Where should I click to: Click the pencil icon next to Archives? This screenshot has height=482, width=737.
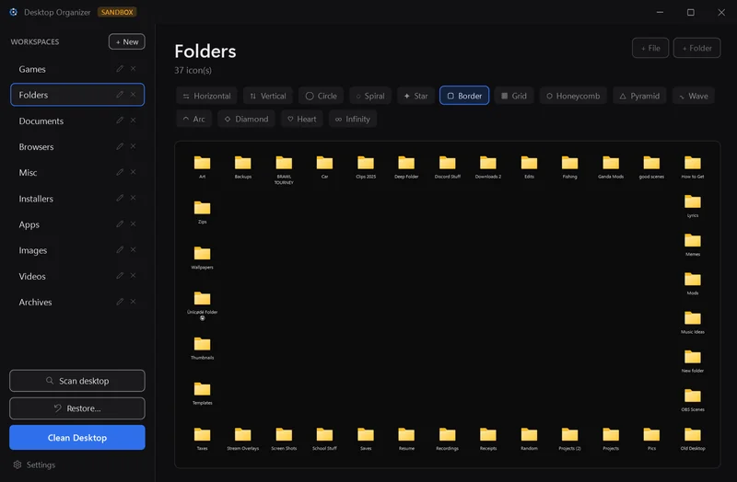120,302
